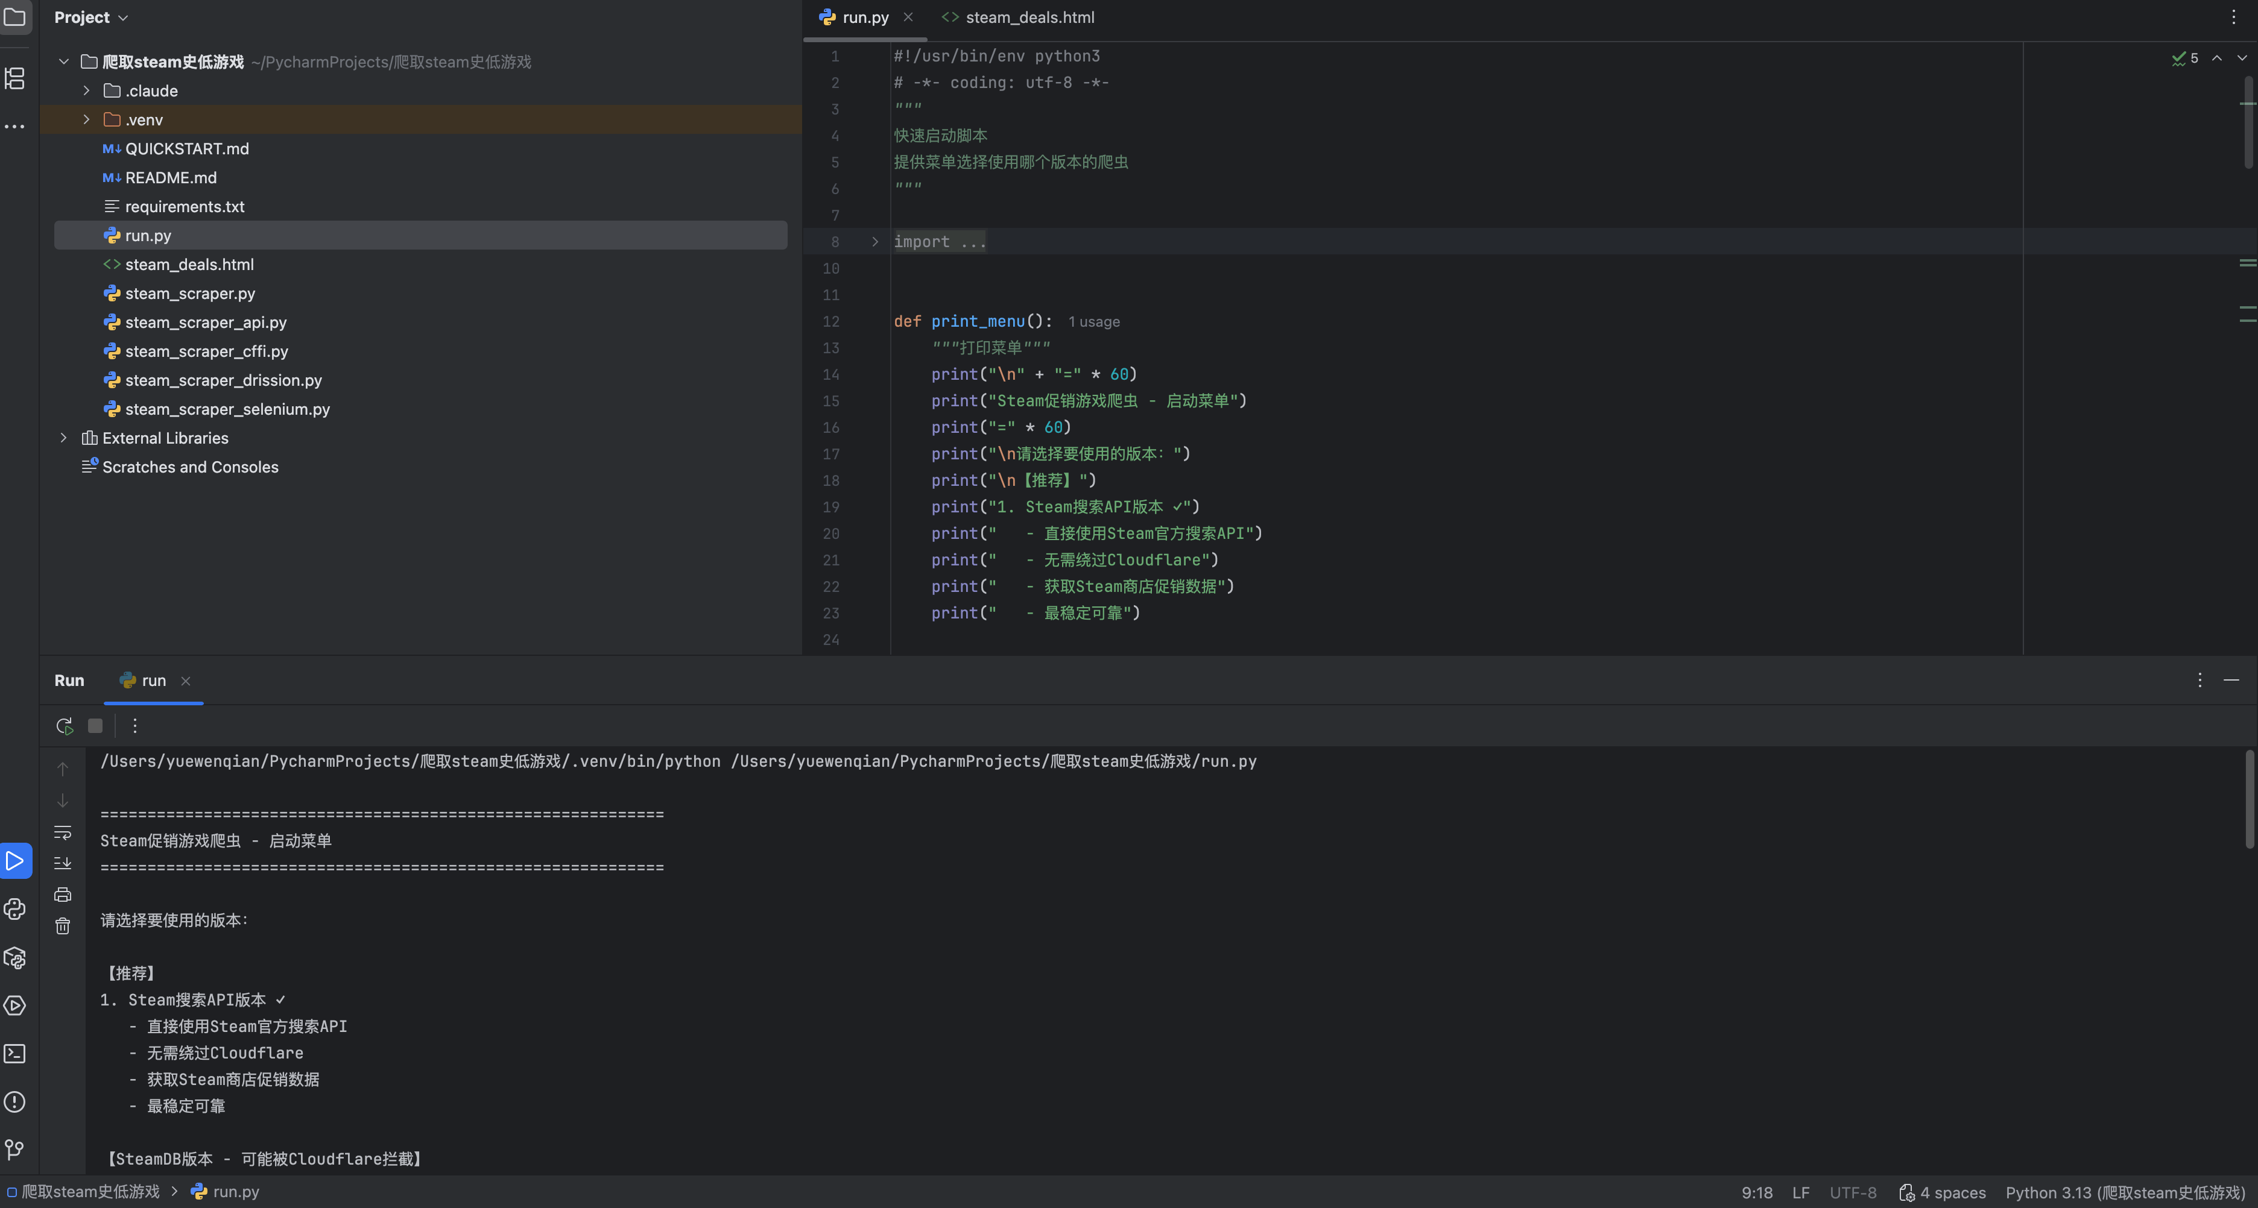Select the run tab in Run panel
This screenshot has height=1208, width=2258.
153,681
